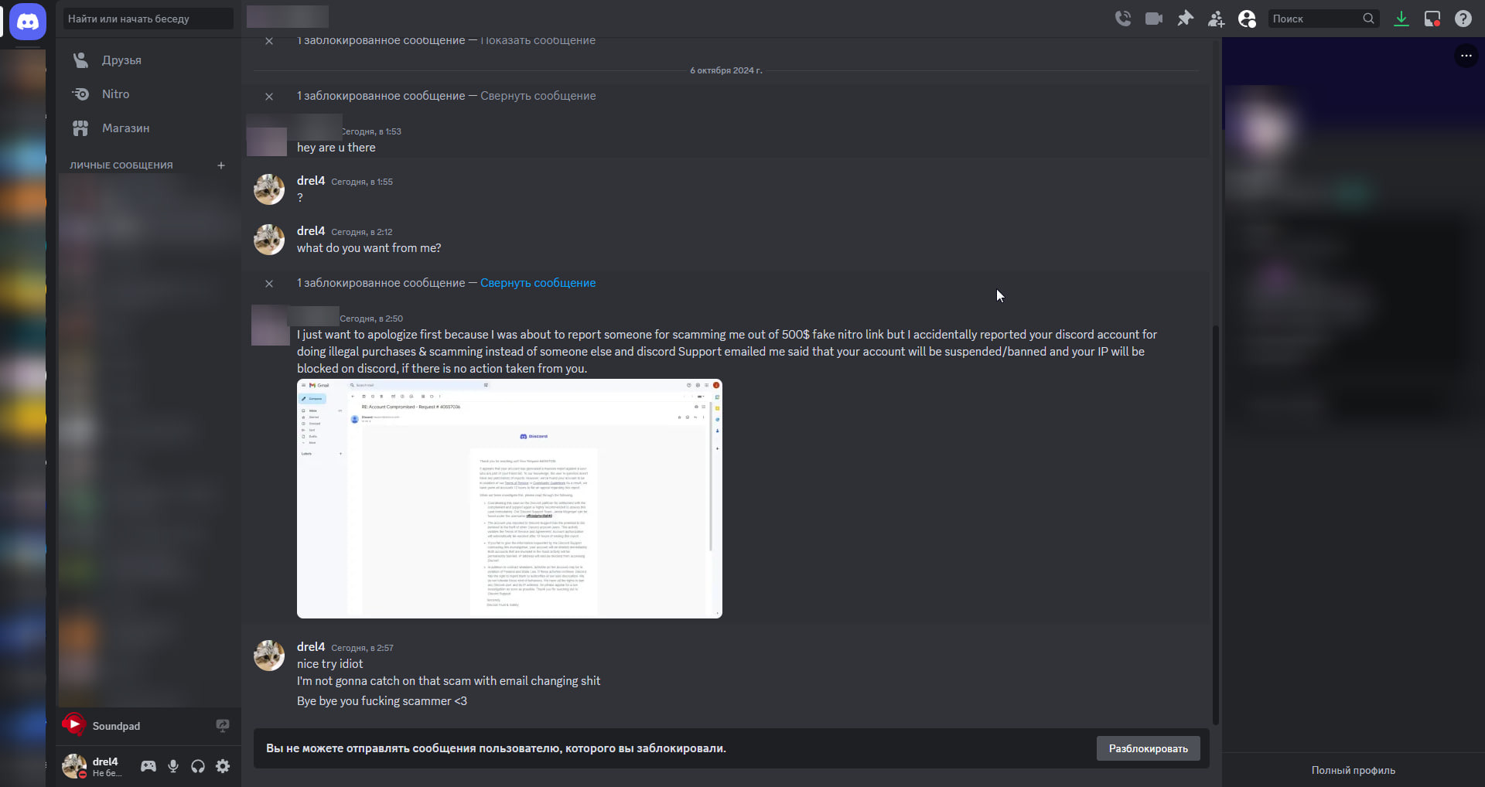
Task: Start a voice call
Action: click(1123, 19)
